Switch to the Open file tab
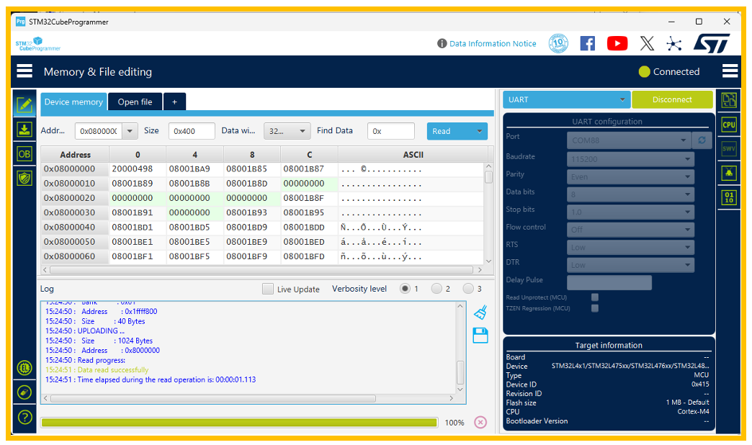Screen dimensions: 752x445 (x=135, y=102)
